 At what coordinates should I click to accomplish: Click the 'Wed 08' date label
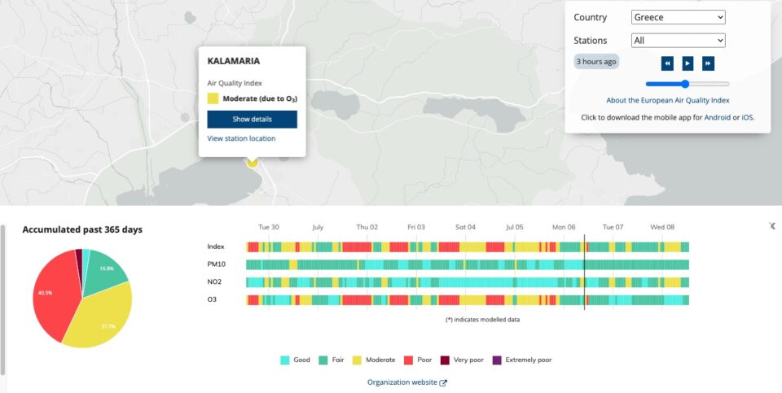662,227
